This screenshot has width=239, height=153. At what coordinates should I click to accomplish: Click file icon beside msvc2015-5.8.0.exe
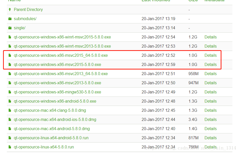click(10, 64)
